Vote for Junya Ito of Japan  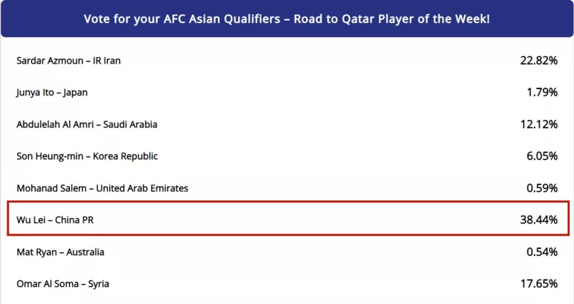(x=52, y=92)
